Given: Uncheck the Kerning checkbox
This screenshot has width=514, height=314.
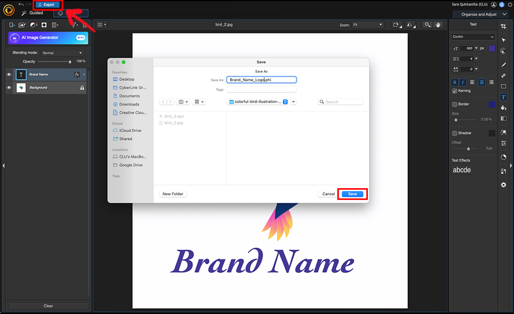Looking at the screenshot, I should point(454,91).
